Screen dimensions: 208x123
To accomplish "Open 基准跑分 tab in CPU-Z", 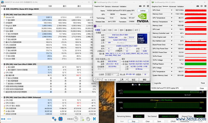I will (129, 30).
